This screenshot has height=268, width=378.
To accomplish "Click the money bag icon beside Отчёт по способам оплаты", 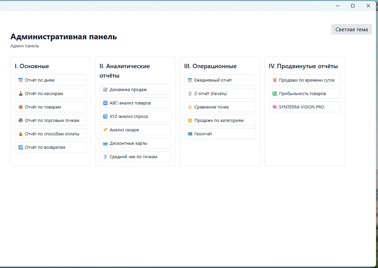I will (21, 134).
